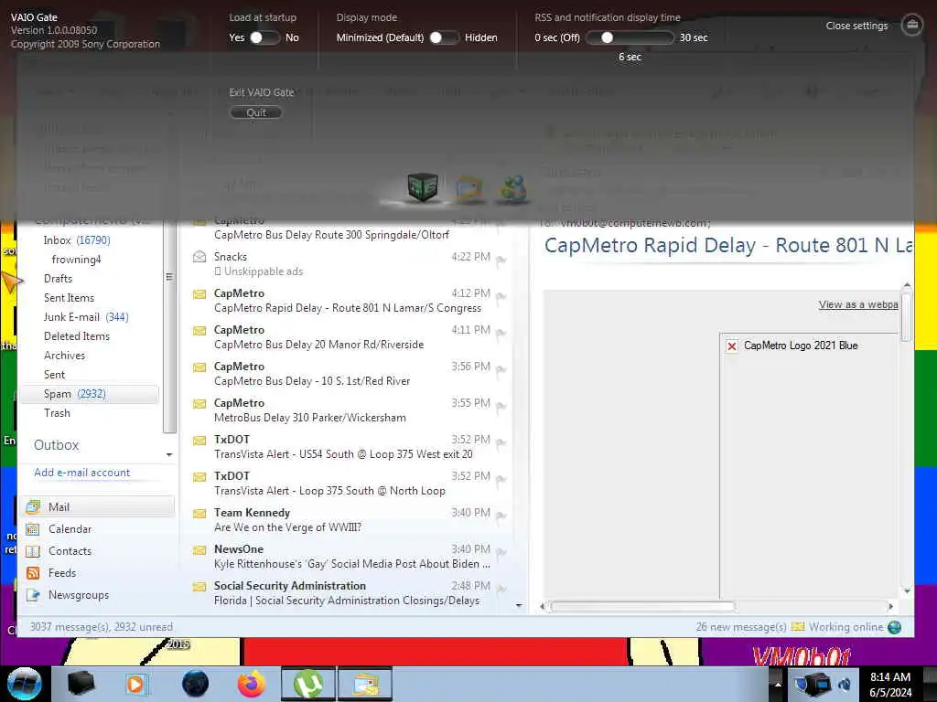This screenshot has height=702, width=937.
Task: Toggle the Load at startup switch
Action: (x=264, y=37)
